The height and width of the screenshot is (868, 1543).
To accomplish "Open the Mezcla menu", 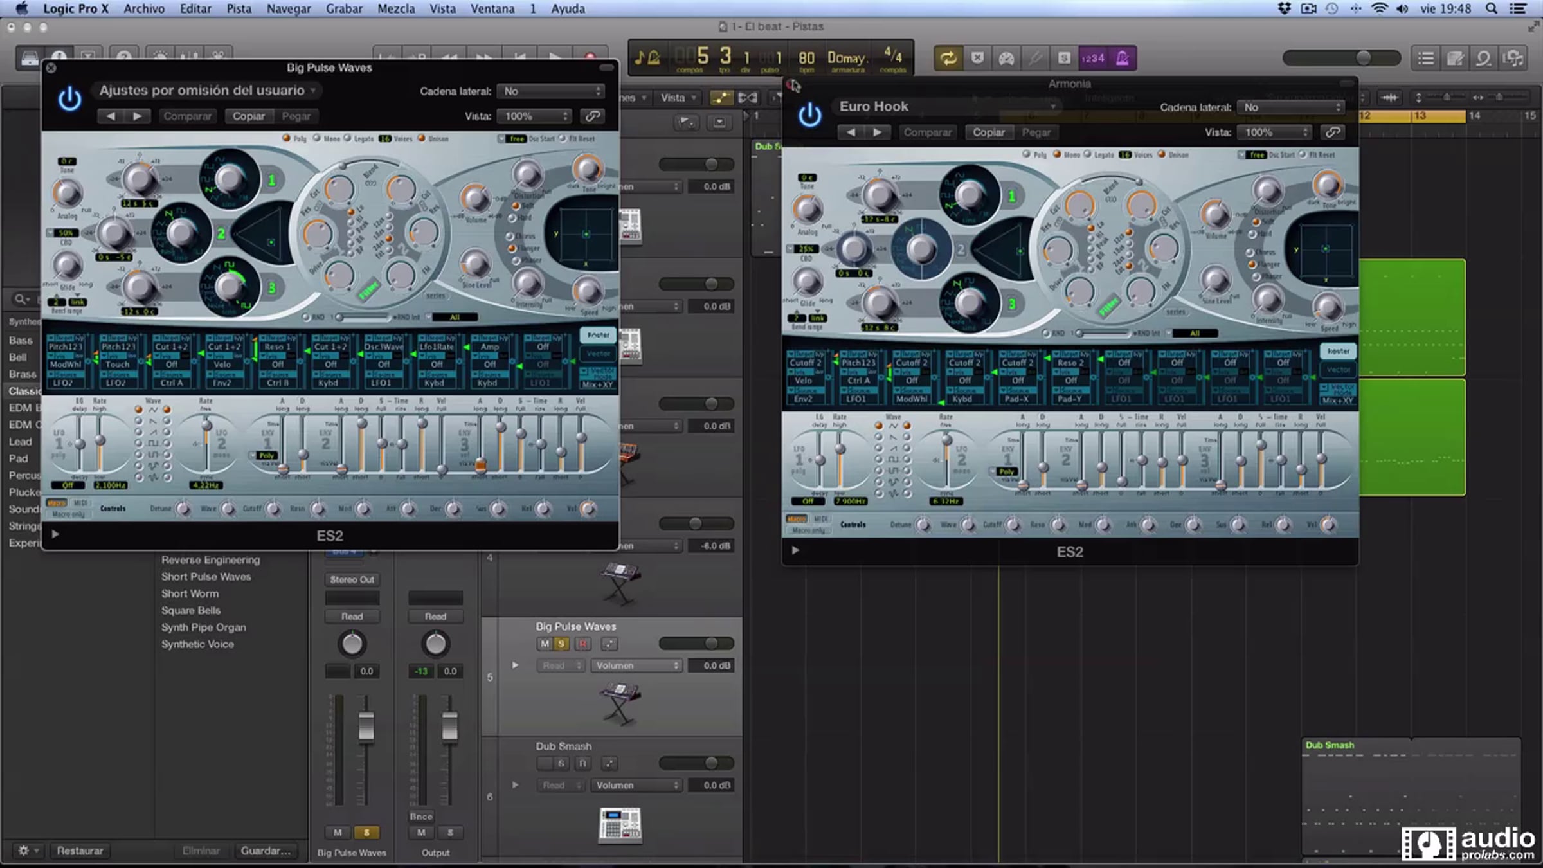I will click(395, 8).
